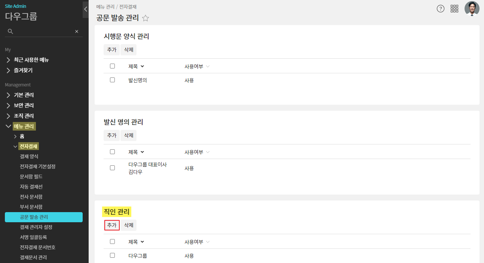Click the sidebar search magnifier icon
This screenshot has width=484, height=263.
pos(10,31)
